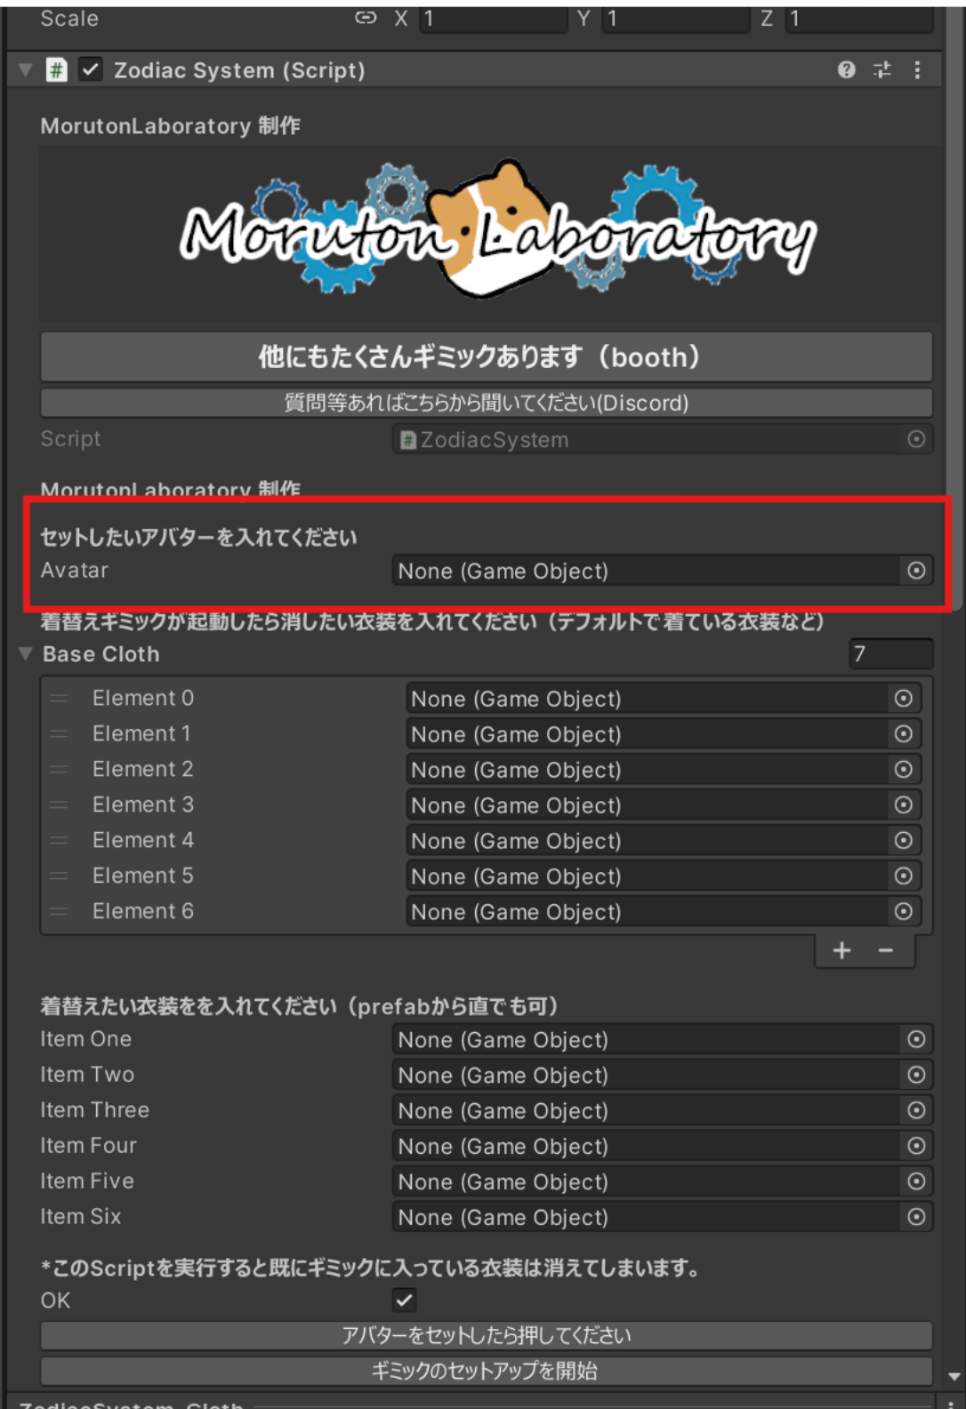
Task: Open help for Zodiac System script
Action: point(846,70)
